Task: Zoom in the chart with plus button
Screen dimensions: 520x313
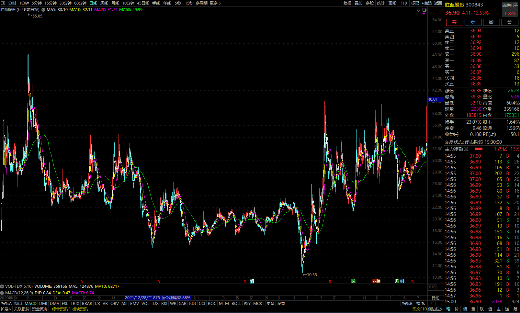Action: tap(432, 304)
